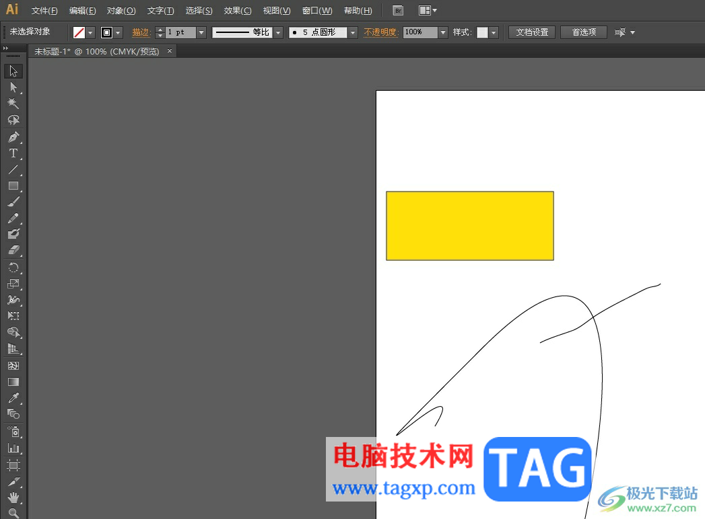This screenshot has height=519, width=705.
Task: Click the 首选项 button
Action: [x=584, y=32]
